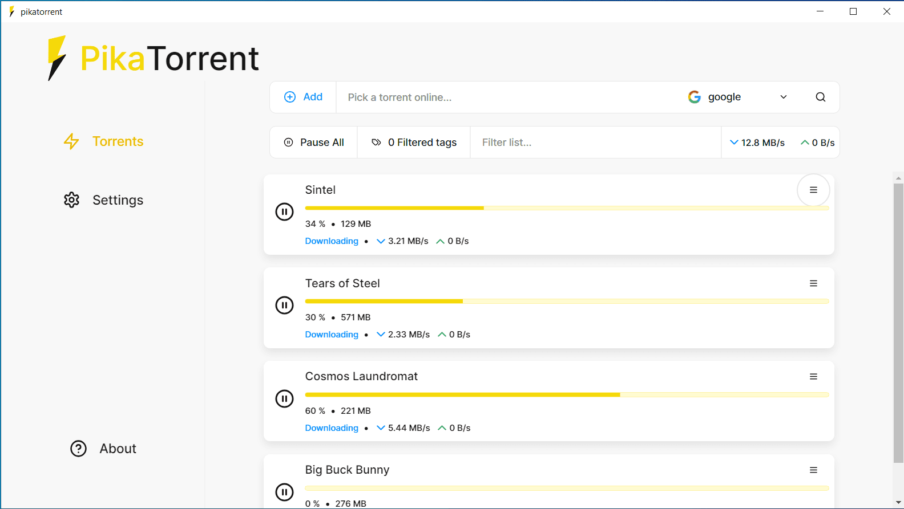
Task: Pause the Tears of Steel torrent
Action: [284, 305]
